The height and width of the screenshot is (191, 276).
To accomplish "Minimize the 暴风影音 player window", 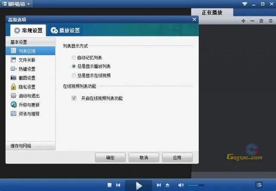I will 254,4.
